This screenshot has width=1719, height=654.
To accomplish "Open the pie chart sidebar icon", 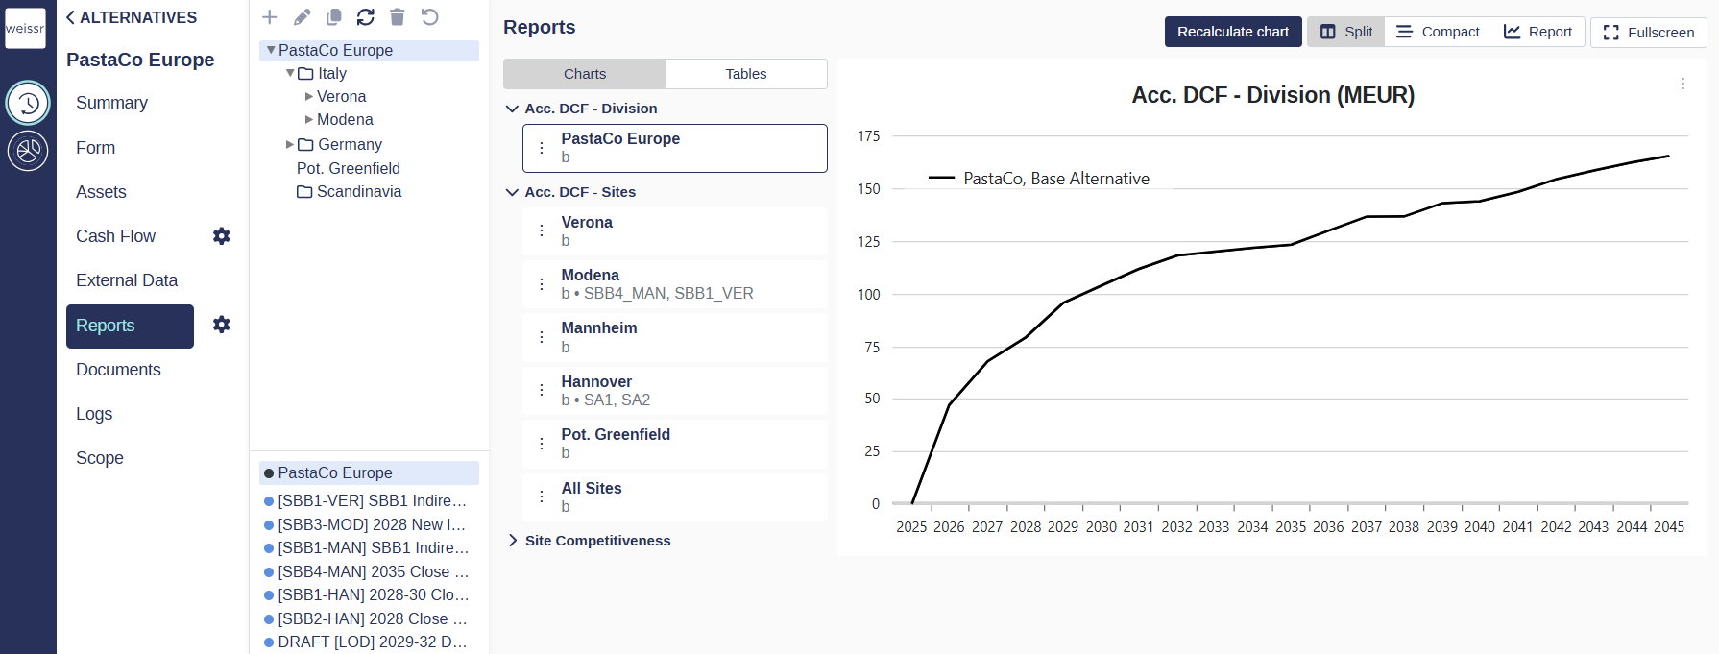I will click(x=28, y=151).
